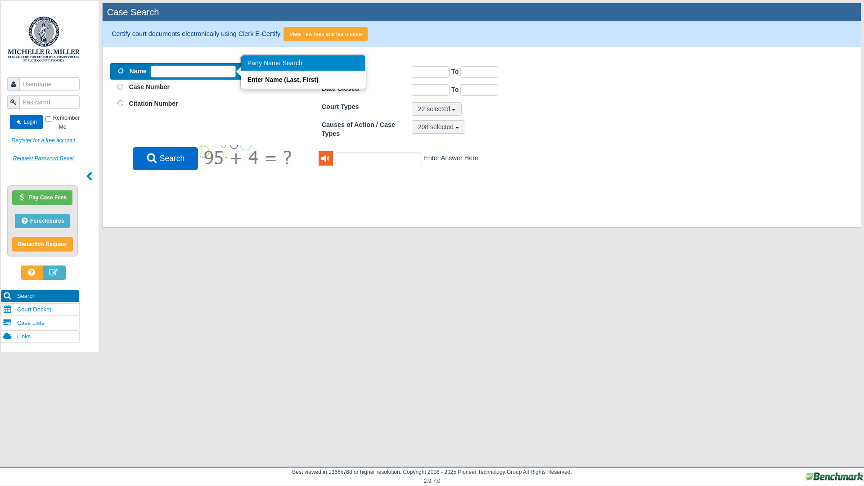Focus the Username input field
The height and width of the screenshot is (486, 864).
[x=49, y=84]
